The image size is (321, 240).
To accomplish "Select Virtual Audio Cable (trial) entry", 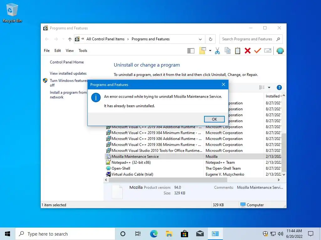I will coord(132,174).
